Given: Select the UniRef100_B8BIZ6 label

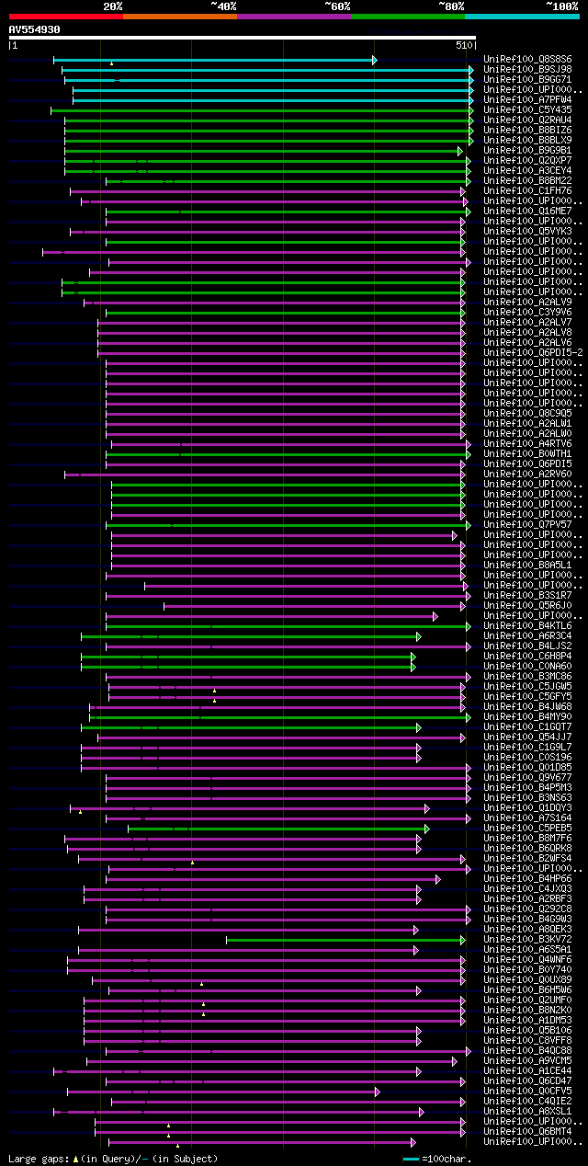Looking at the screenshot, I should point(528,131).
